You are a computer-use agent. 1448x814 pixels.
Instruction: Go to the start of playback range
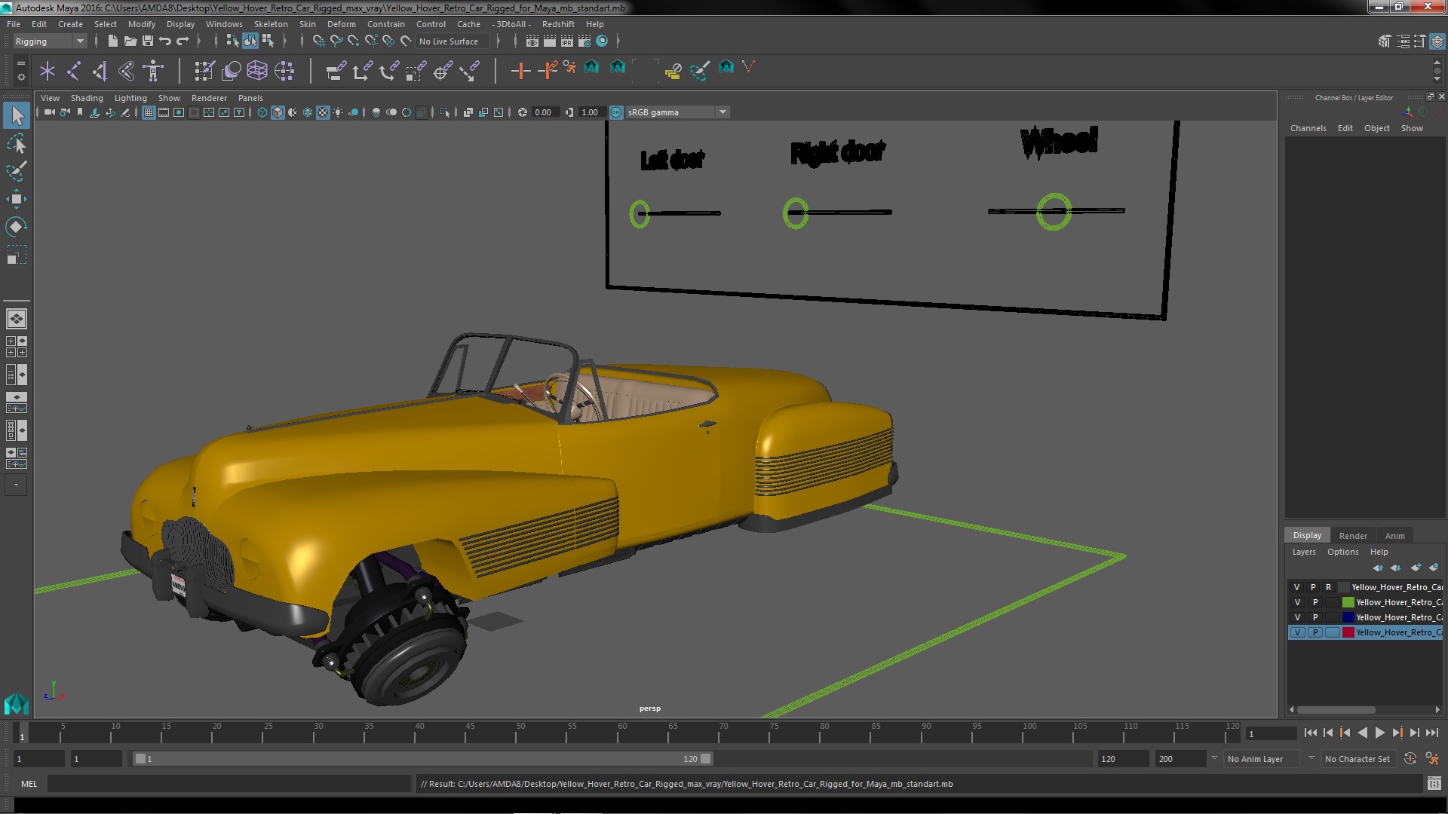pyautogui.click(x=1310, y=733)
